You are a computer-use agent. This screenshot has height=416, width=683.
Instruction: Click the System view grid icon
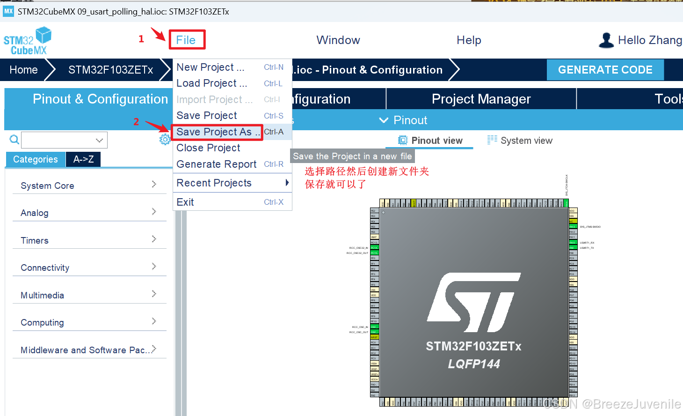[492, 140]
